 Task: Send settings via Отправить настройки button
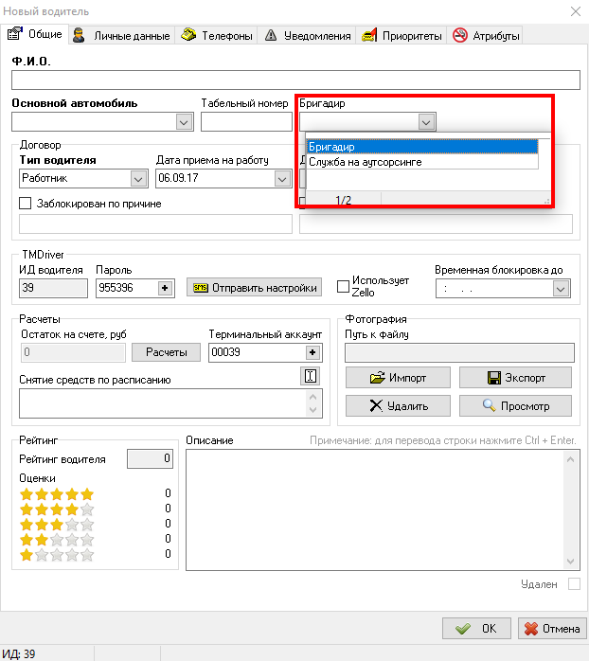254,288
